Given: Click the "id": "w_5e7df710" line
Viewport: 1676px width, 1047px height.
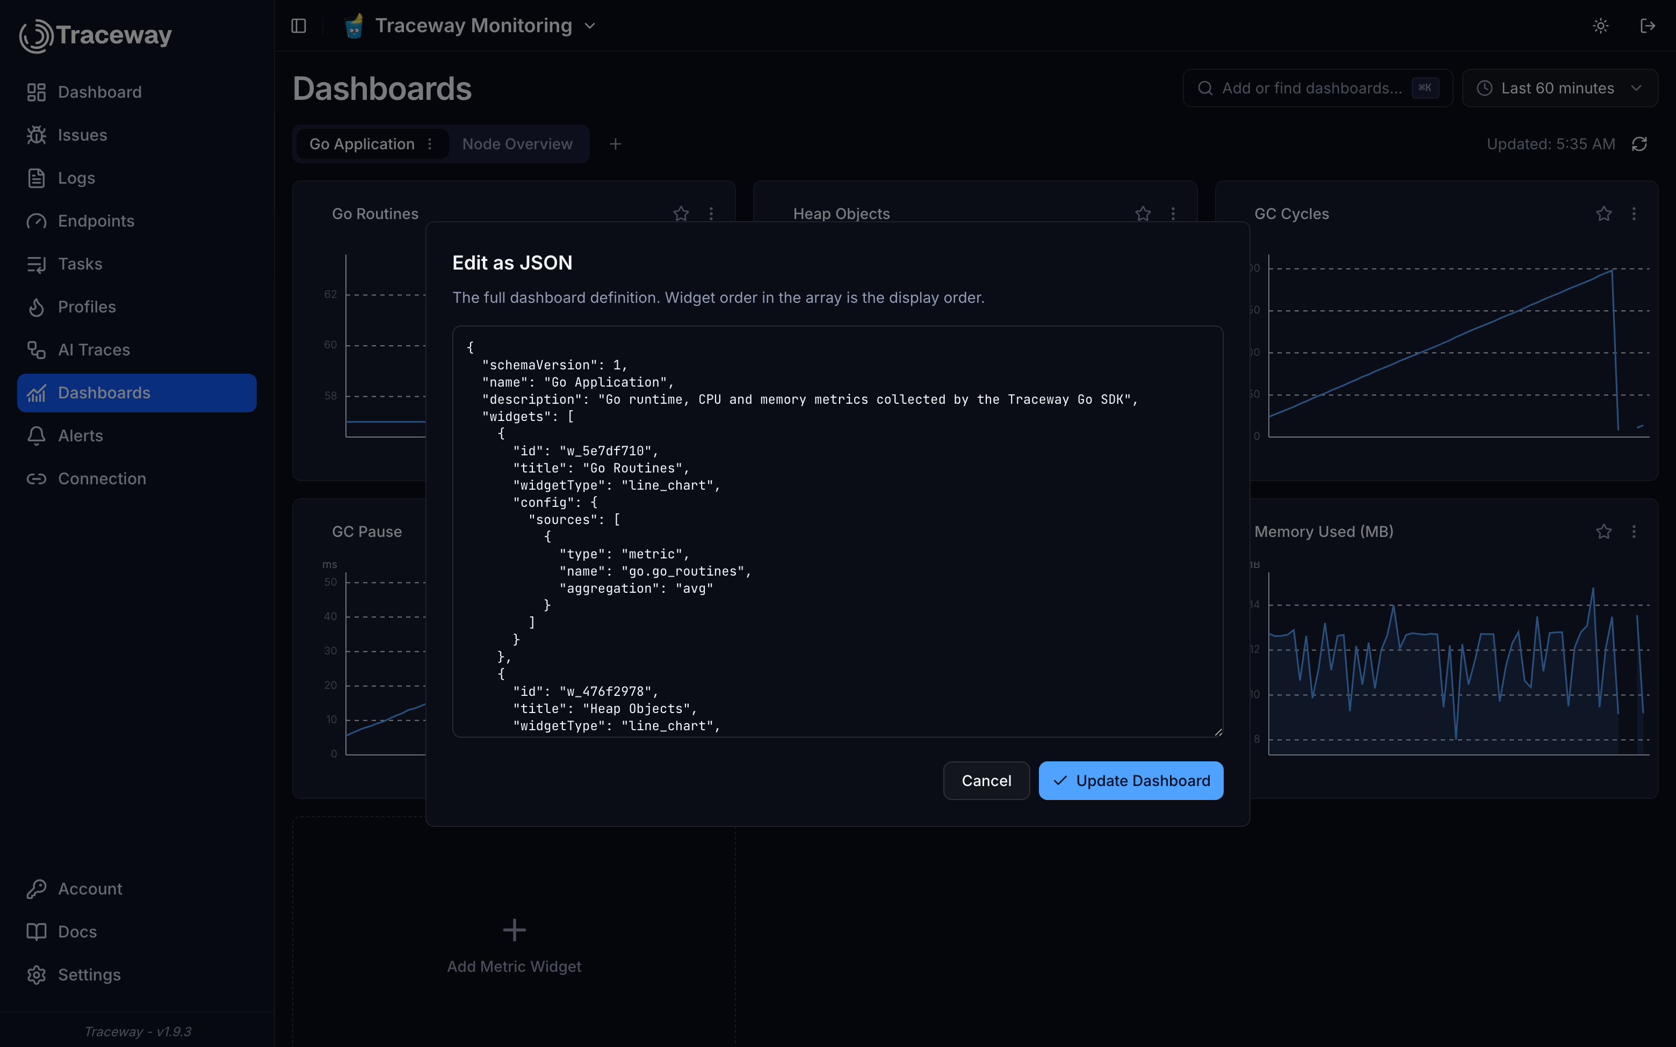Looking at the screenshot, I should (x=586, y=451).
